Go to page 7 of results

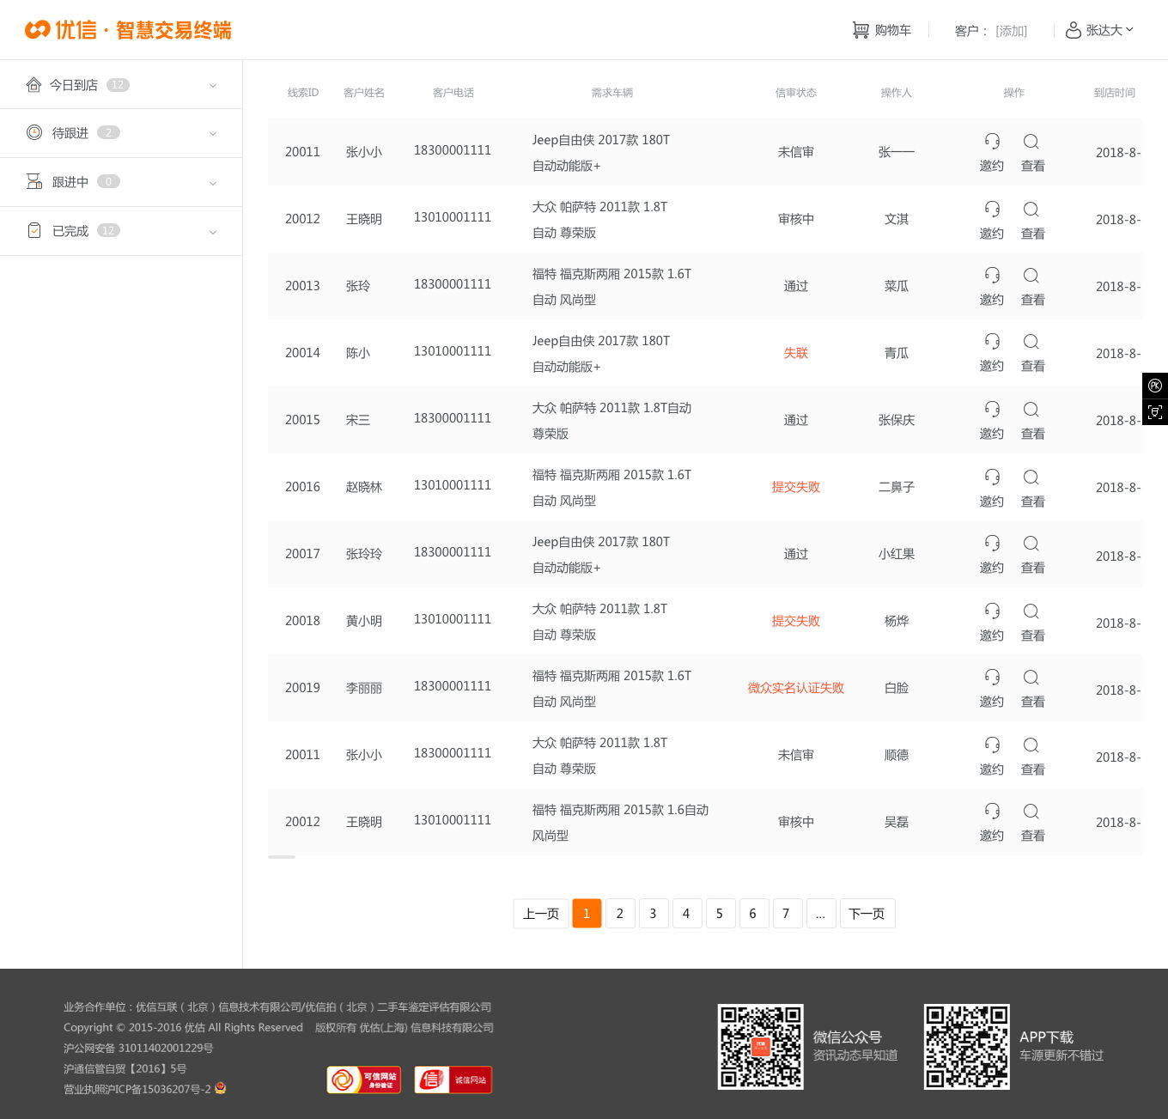click(x=786, y=913)
